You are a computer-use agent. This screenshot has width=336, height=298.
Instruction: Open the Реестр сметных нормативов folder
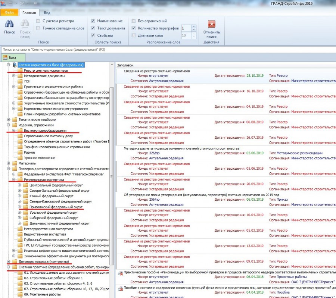(46, 70)
